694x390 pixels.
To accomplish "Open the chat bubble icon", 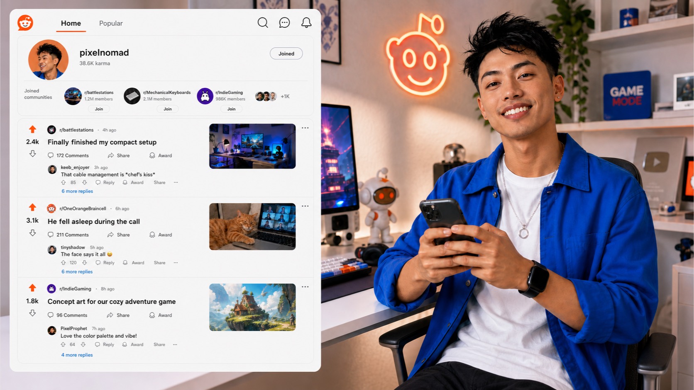I will 284,22.
